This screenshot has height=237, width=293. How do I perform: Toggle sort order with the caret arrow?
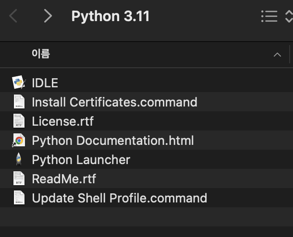click(277, 55)
